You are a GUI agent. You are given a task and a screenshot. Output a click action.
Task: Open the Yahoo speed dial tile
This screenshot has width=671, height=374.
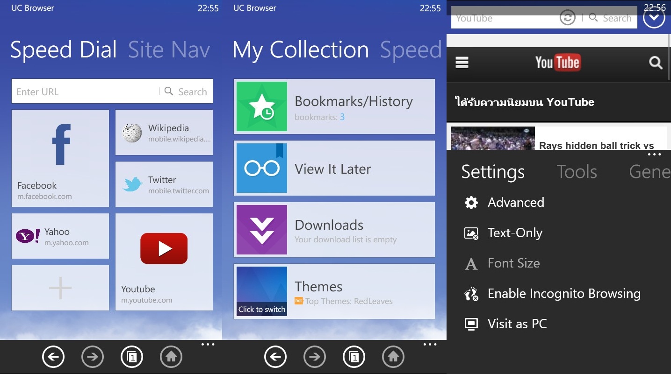pyautogui.click(x=60, y=236)
